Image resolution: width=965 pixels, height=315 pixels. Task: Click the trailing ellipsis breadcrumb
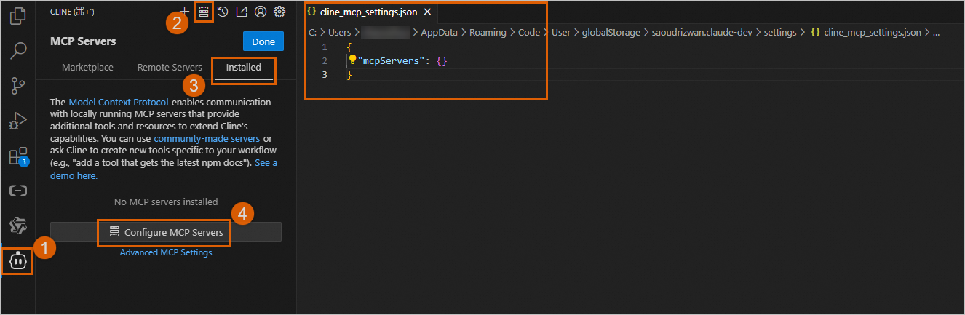coord(936,33)
